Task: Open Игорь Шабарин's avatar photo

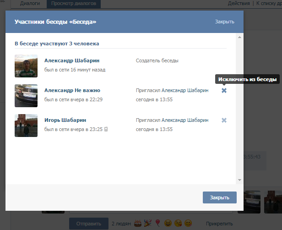Action: tap(26, 125)
